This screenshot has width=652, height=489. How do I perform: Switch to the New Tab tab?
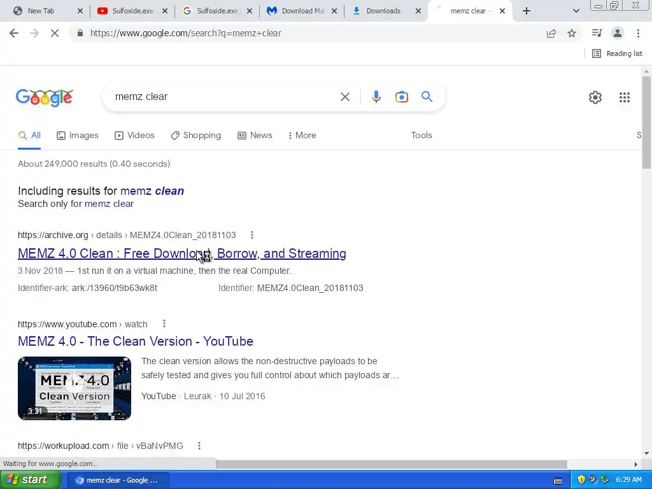coord(41,11)
